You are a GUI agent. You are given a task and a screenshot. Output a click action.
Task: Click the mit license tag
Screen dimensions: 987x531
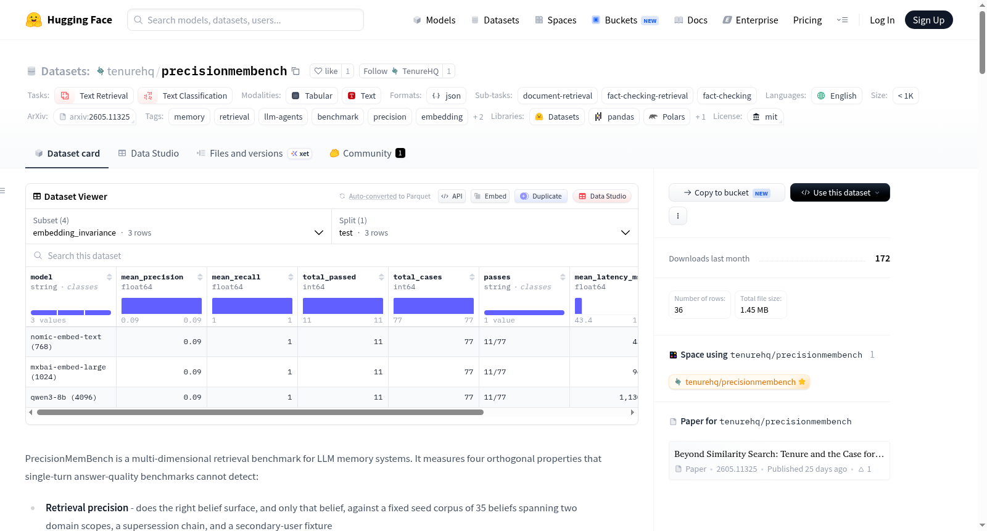point(765,117)
